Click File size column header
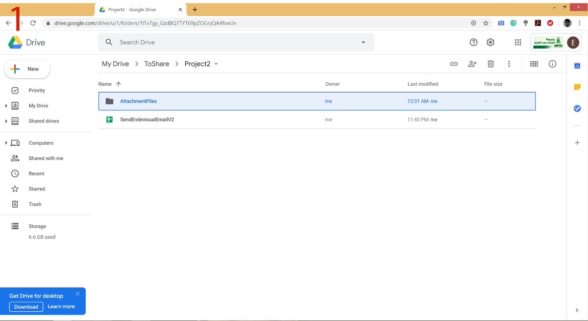This screenshot has width=588, height=321. [x=493, y=84]
